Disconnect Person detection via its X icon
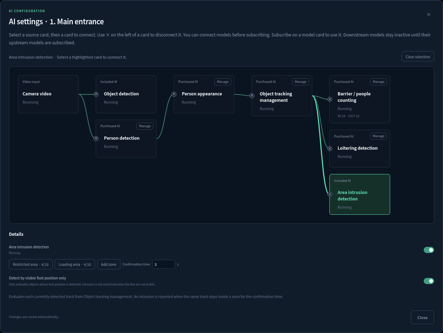The width and height of the screenshot is (443, 333). [x=96, y=139]
